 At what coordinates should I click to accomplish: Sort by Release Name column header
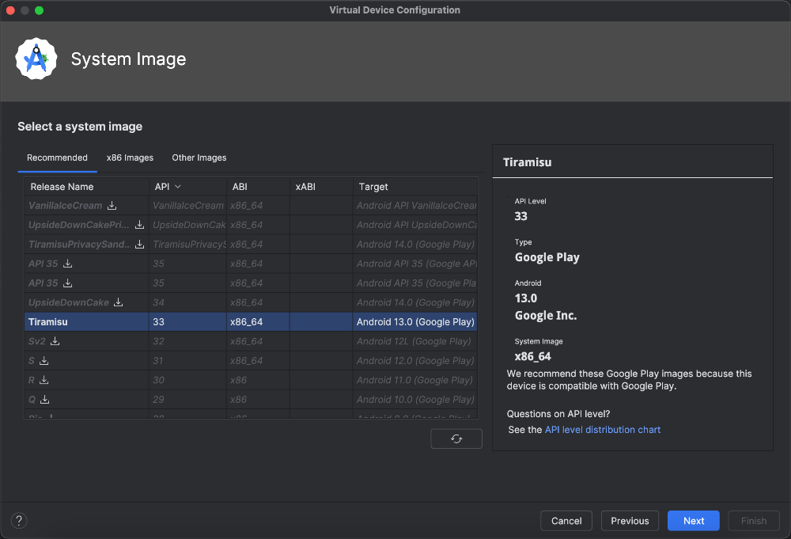pos(86,187)
